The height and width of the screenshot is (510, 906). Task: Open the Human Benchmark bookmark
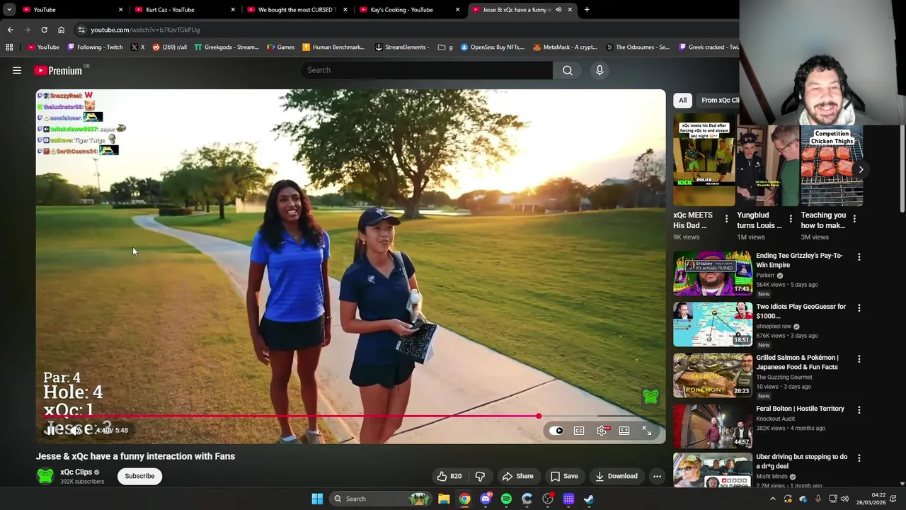pyautogui.click(x=333, y=47)
